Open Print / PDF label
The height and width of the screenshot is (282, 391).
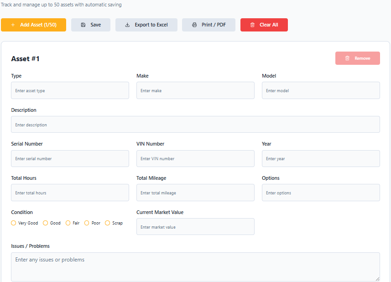click(214, 25)
